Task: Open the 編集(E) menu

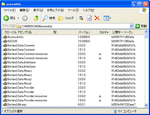Action: coord(24,10)
